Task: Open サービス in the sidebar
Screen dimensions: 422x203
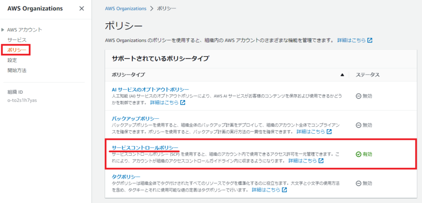Action: click(17, 40)
